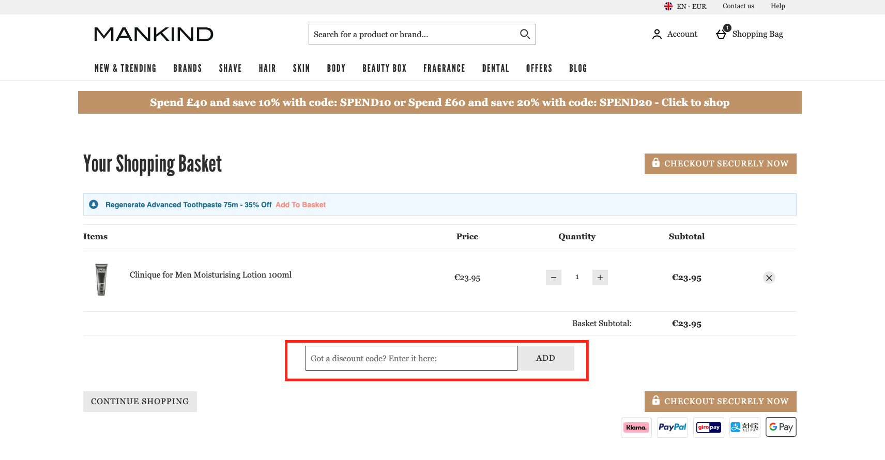Open the BRANDS menu

(188, 68)
